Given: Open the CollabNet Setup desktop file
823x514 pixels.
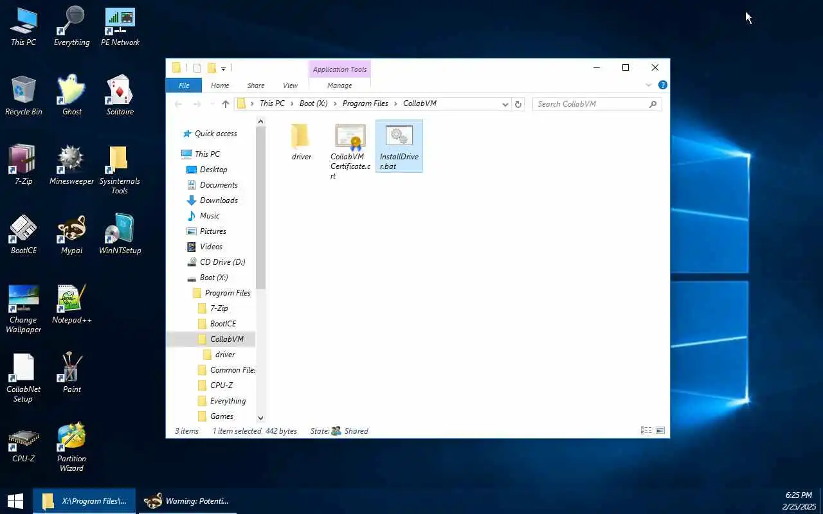Looking at the screenshot, I should (x=23, y=378).
